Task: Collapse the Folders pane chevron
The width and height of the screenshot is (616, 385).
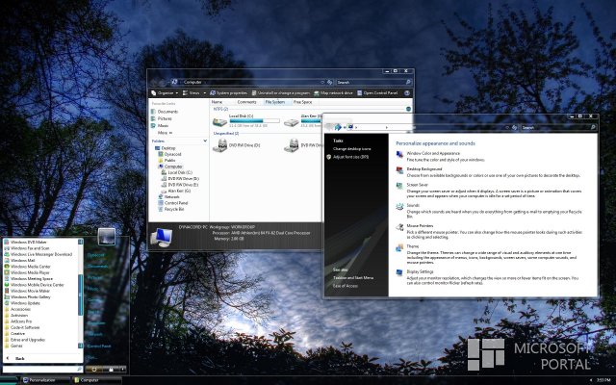Action: click(205, 141)
